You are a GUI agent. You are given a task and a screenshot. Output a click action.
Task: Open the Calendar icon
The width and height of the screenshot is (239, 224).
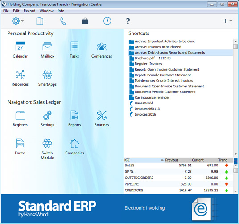pyautogui.click(x=20, y=47)
